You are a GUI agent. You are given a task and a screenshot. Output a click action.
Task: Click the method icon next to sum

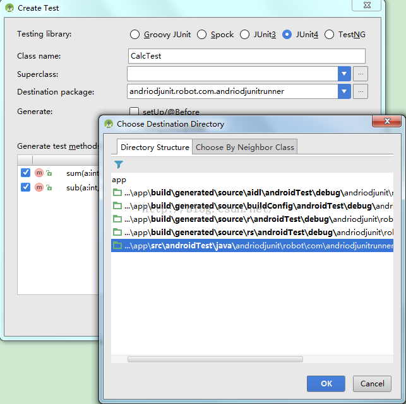tap(39, 173)
